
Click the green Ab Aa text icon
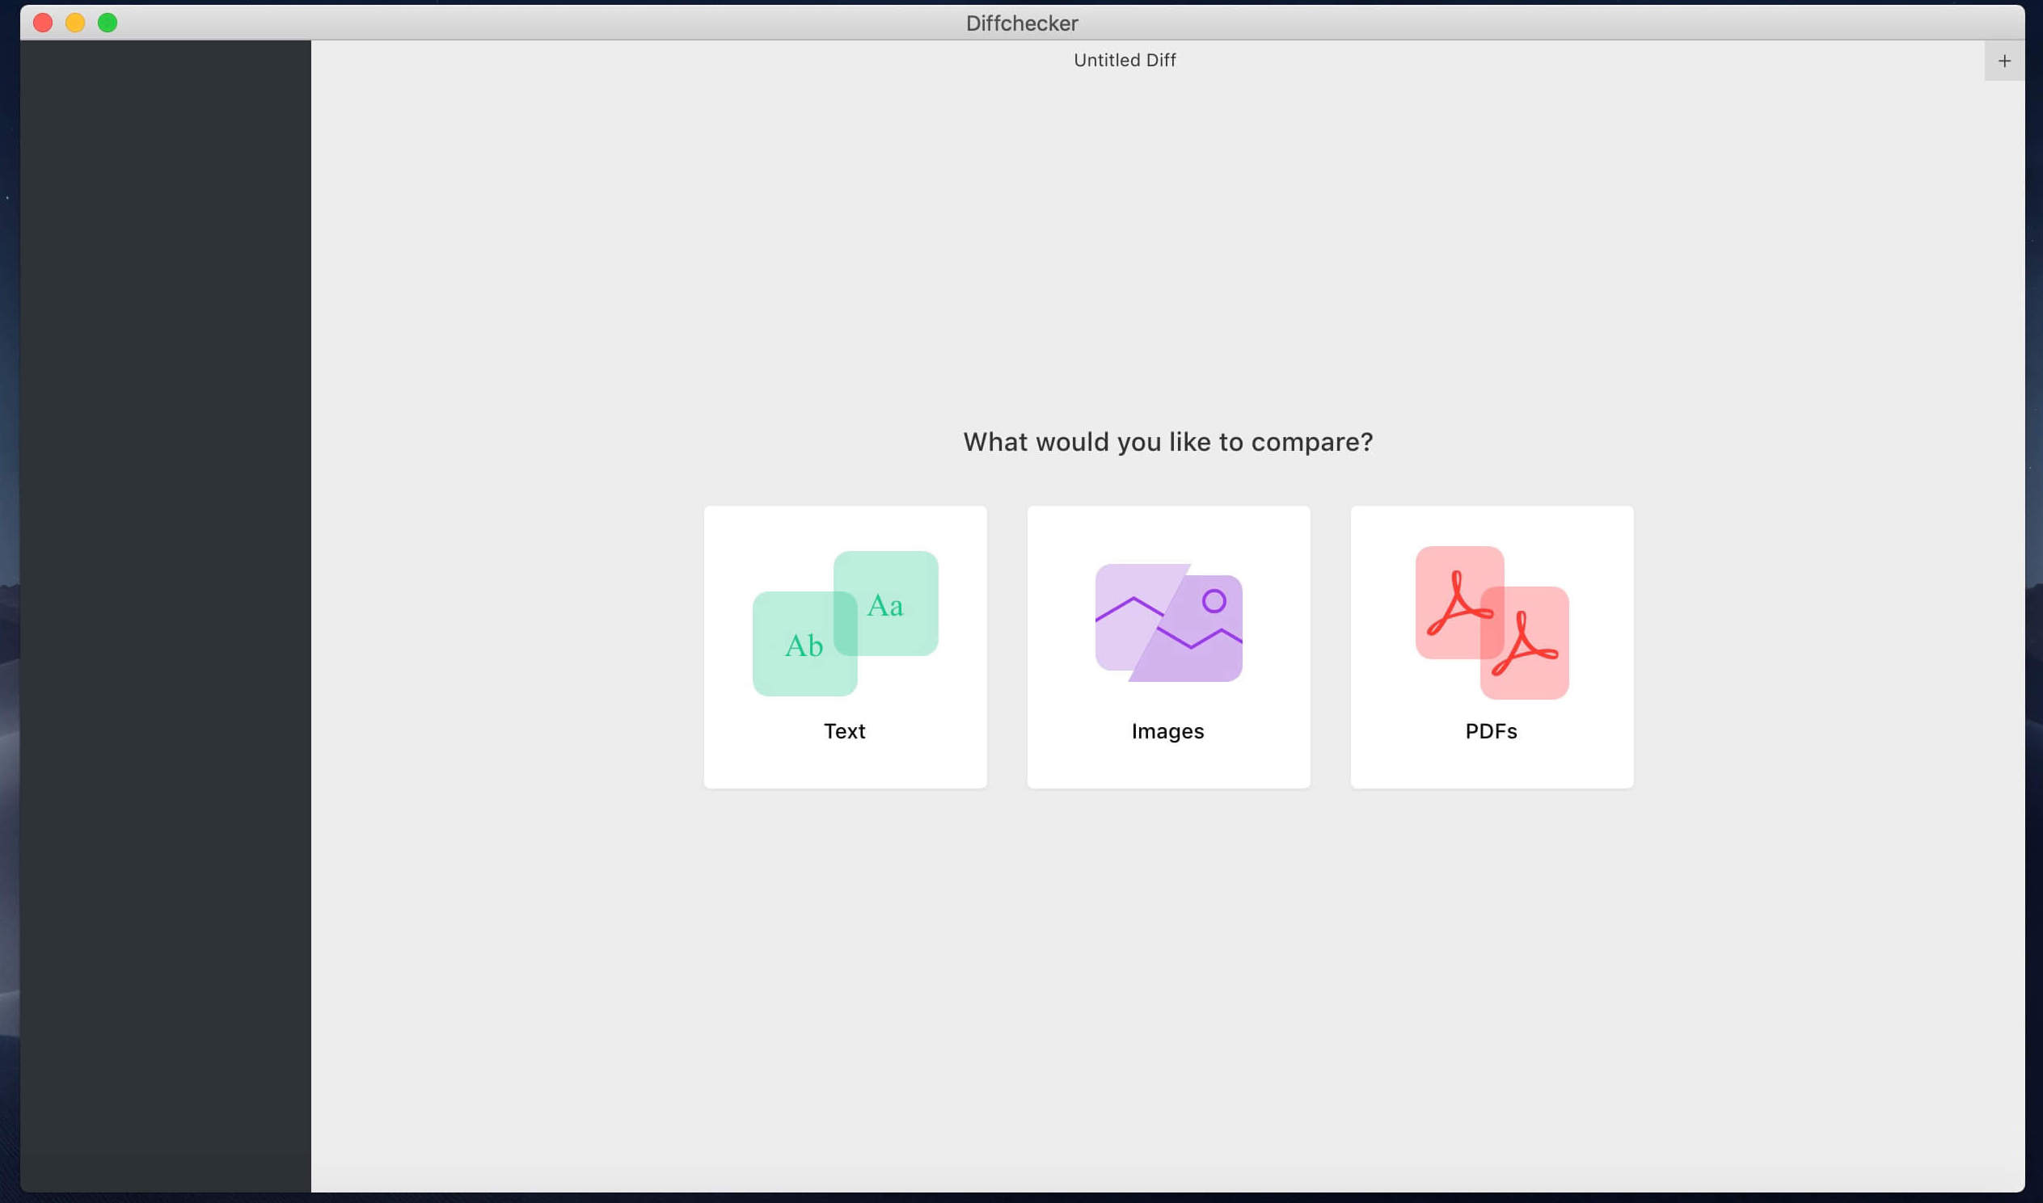(x=845, y=624)
